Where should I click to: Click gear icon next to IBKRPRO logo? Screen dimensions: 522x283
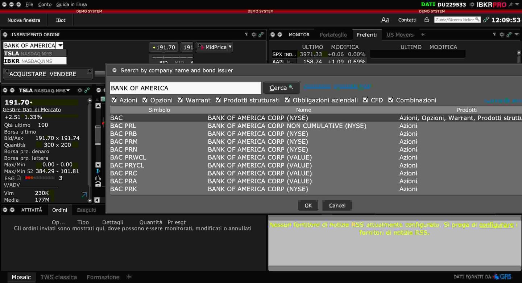coord(472,5)
